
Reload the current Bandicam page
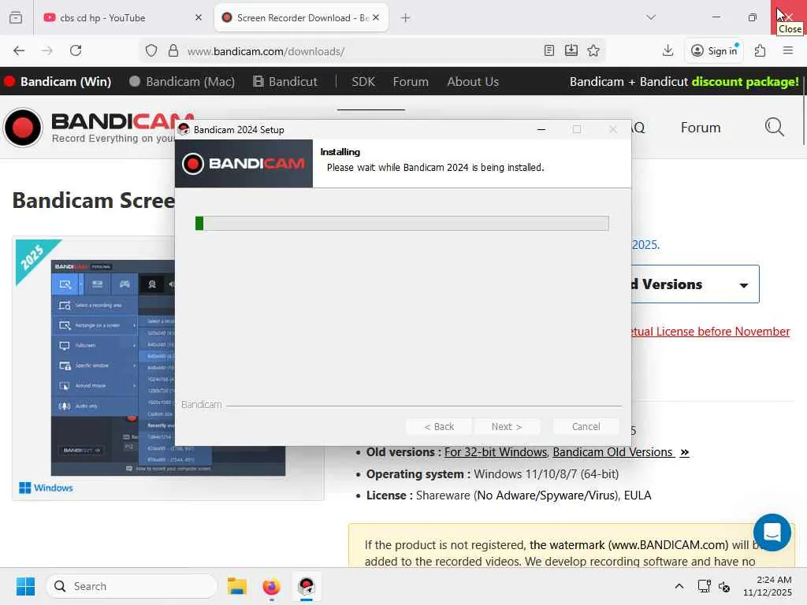click(x=76, y=50)
